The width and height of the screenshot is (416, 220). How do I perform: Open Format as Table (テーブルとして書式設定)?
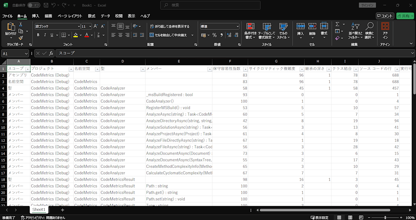267,31
